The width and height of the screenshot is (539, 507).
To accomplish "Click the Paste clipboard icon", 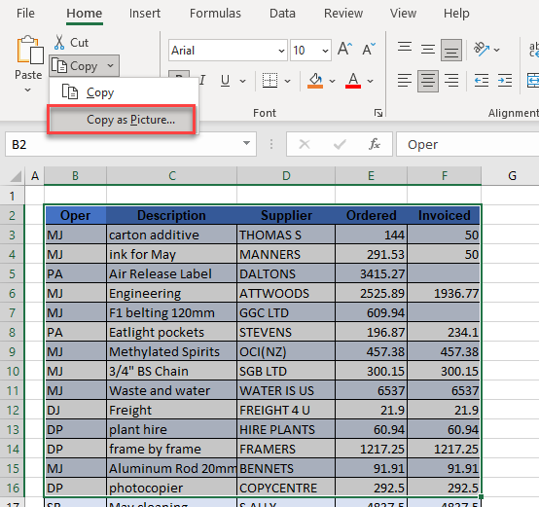I will pyautogui.click(x=30, y=50).
